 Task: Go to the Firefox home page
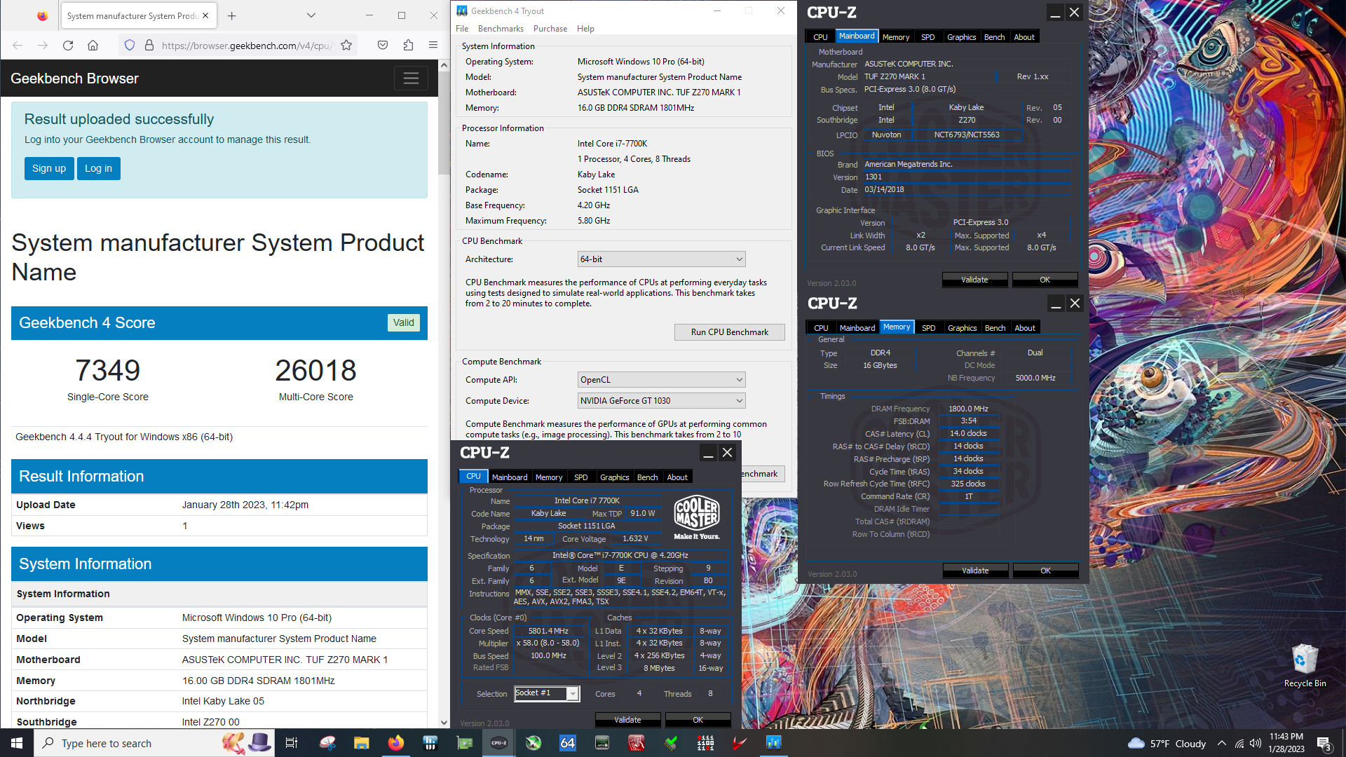93,46
